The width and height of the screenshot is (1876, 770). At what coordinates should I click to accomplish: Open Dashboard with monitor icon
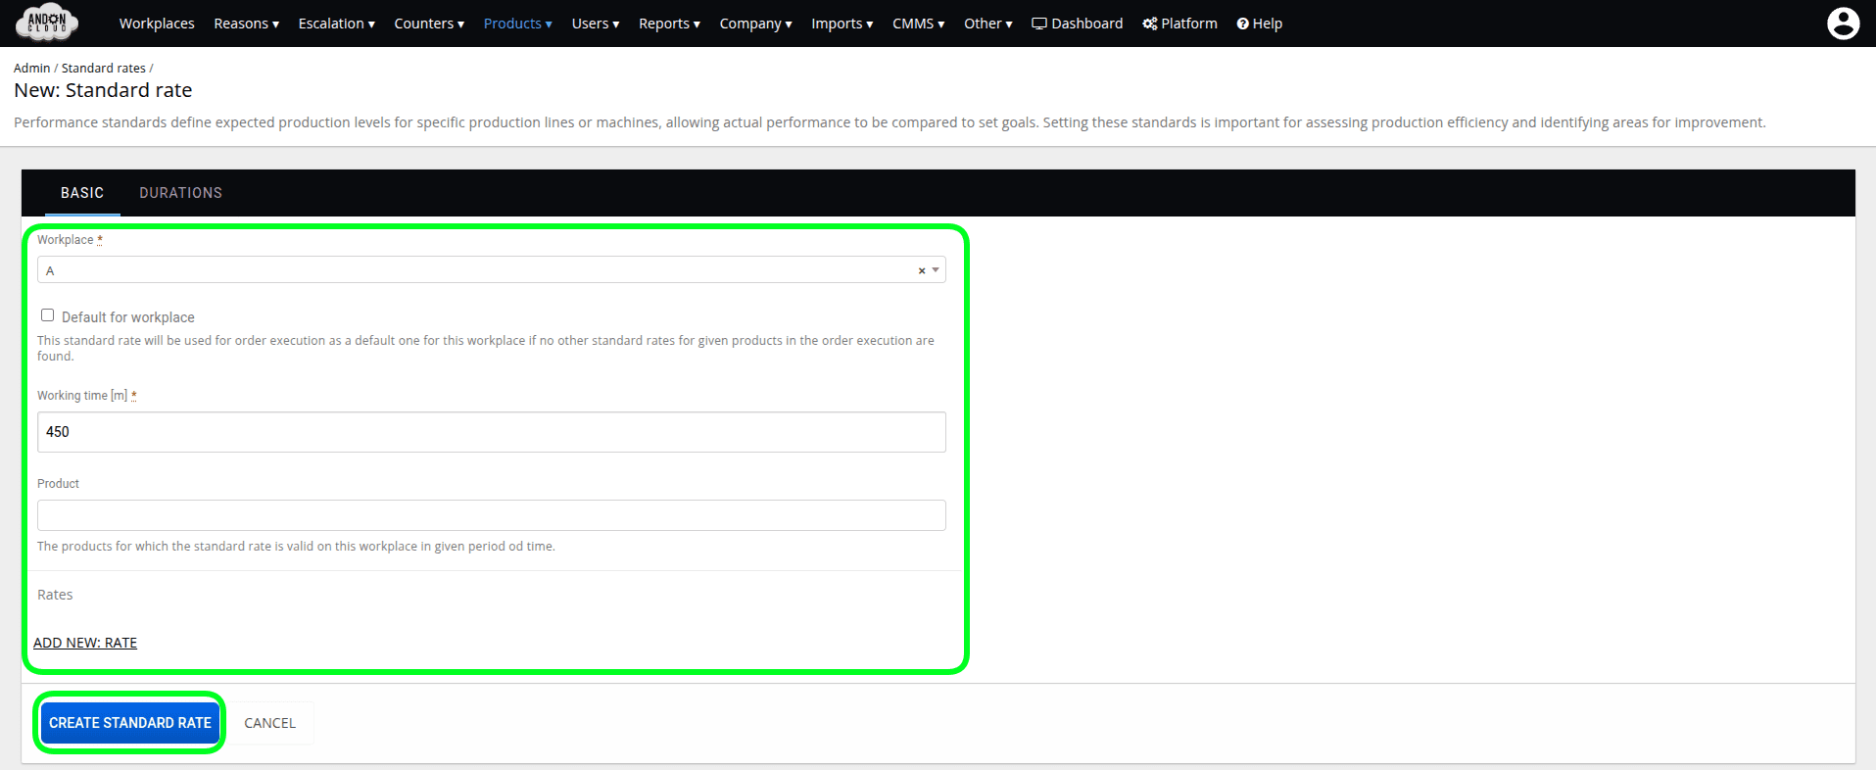[x=1077, y=24]
